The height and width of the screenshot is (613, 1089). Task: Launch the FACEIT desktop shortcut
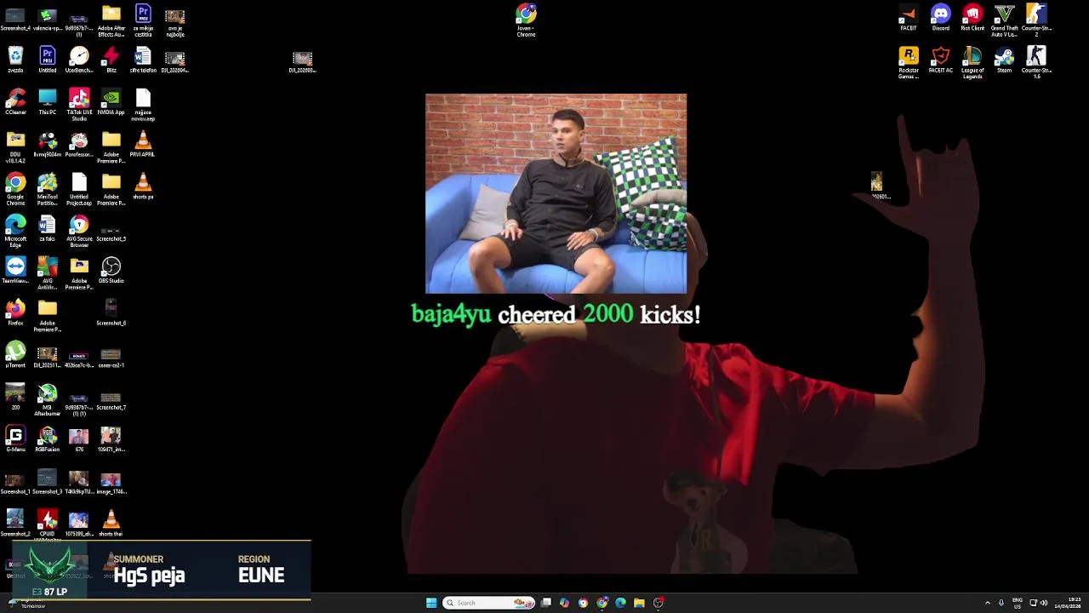(909, 18)
